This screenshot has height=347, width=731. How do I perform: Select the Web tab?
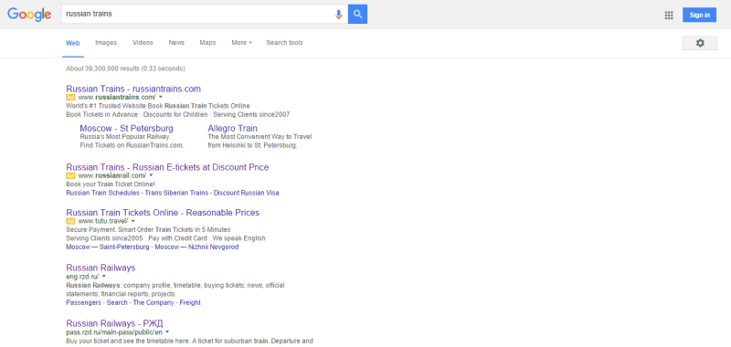coord(73,43)
